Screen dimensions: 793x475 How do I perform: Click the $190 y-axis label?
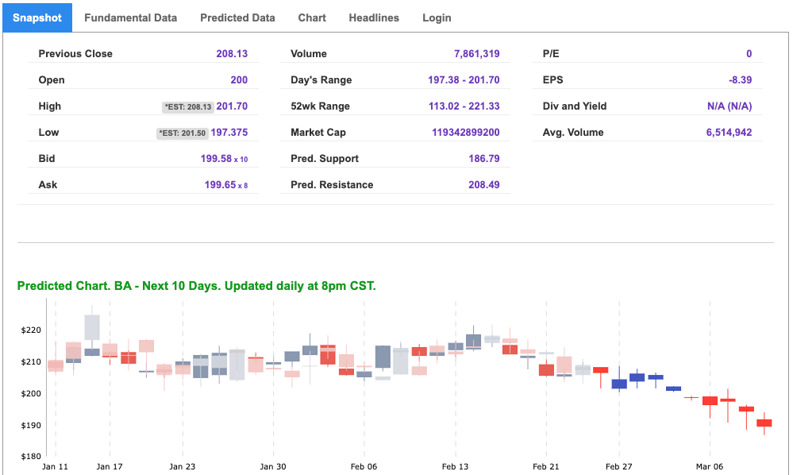[x=31, y=426]
